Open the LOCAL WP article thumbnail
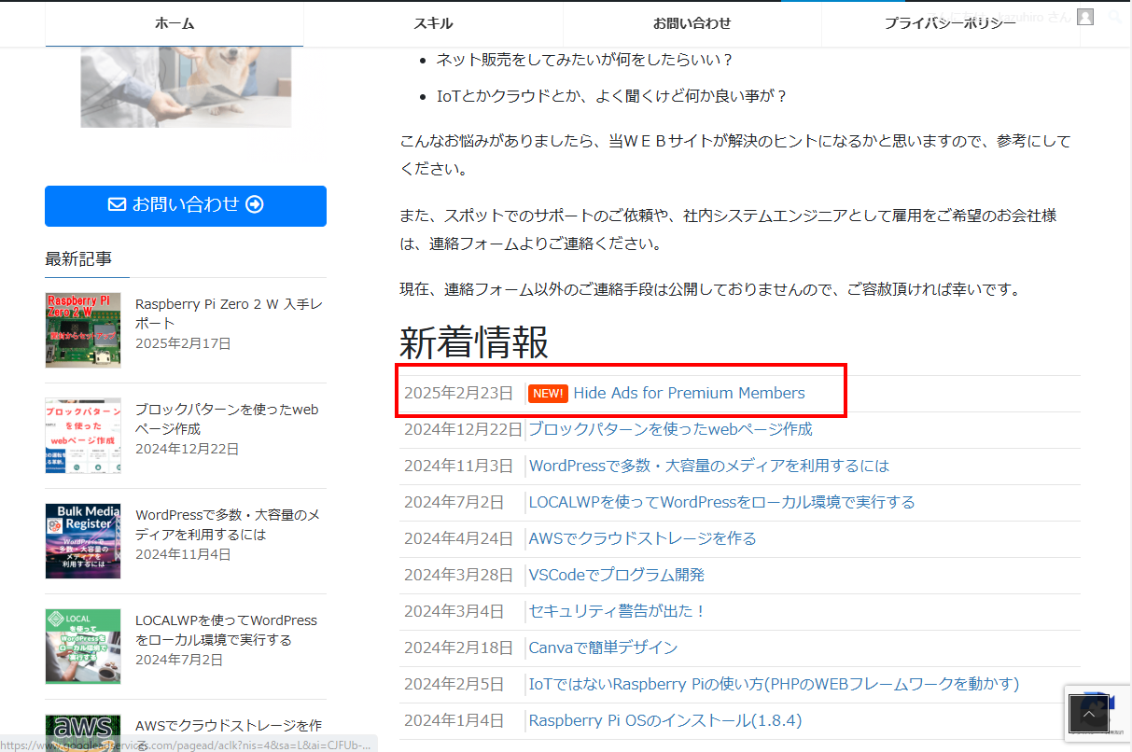Screen dimensions: 1132x752 tap(83, 647)
